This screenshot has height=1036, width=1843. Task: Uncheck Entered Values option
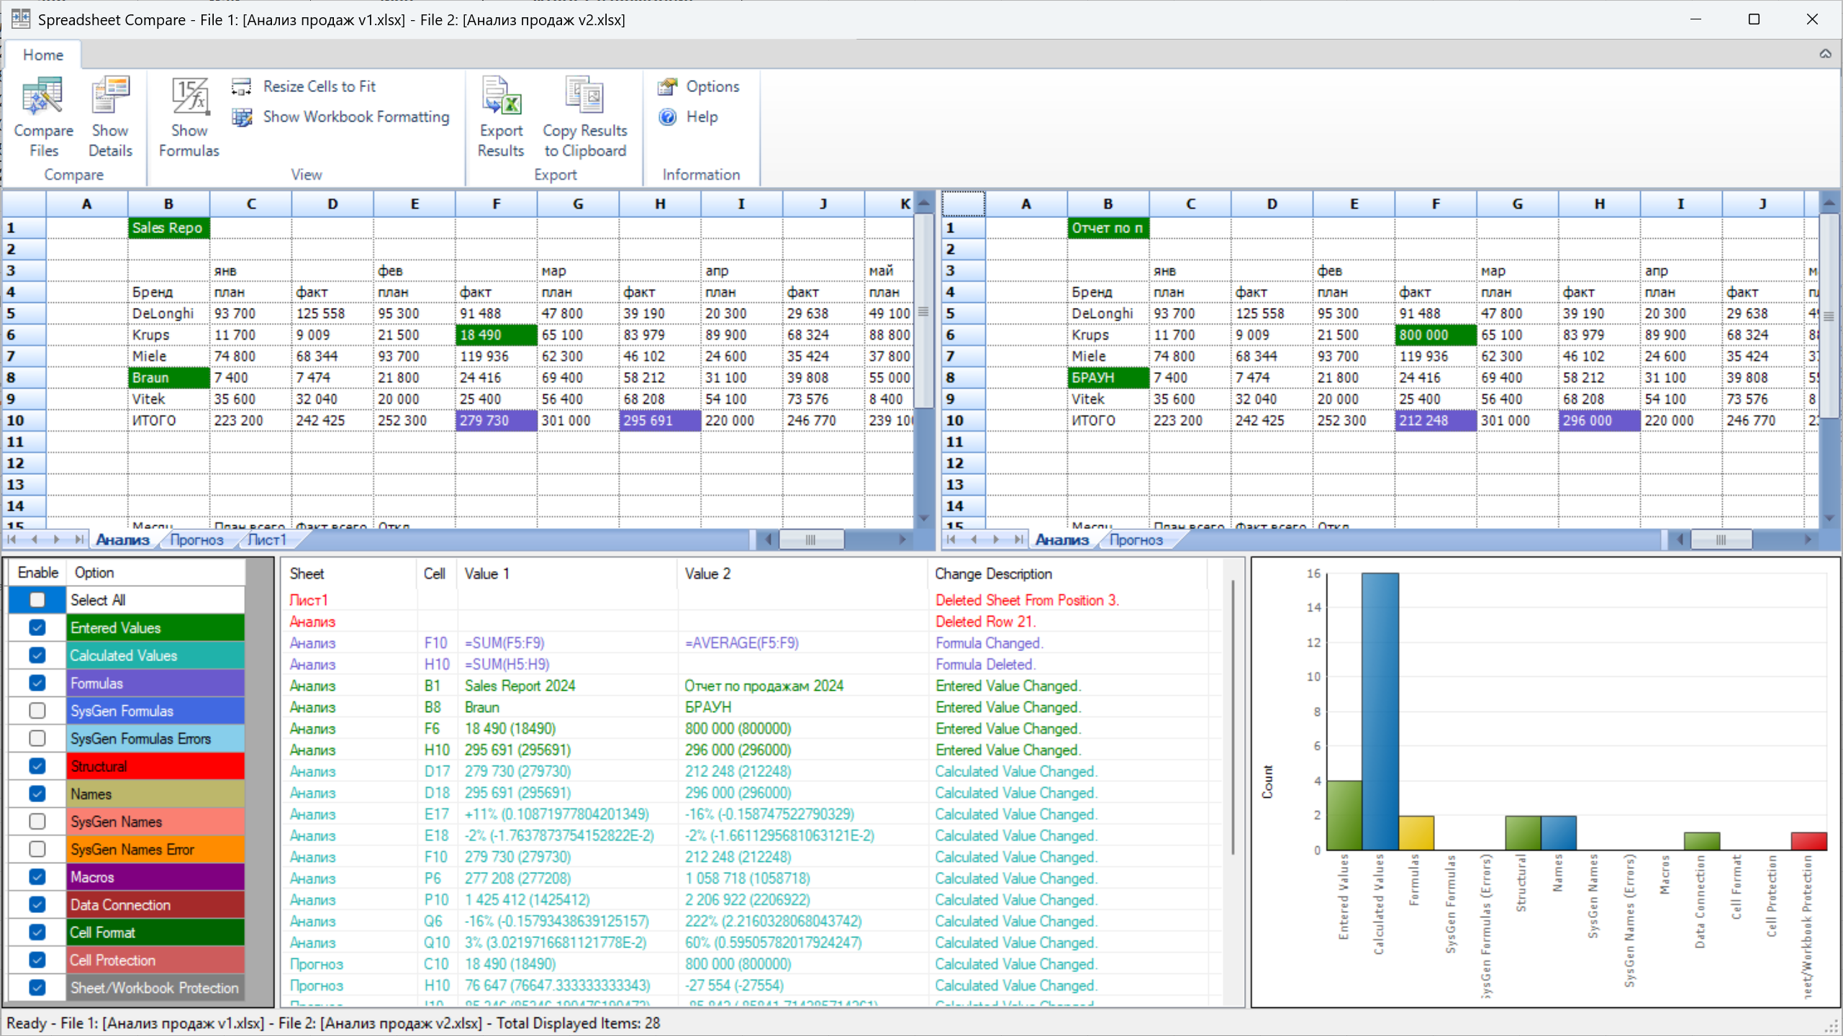pyautogui.click(x=37, y=627)
